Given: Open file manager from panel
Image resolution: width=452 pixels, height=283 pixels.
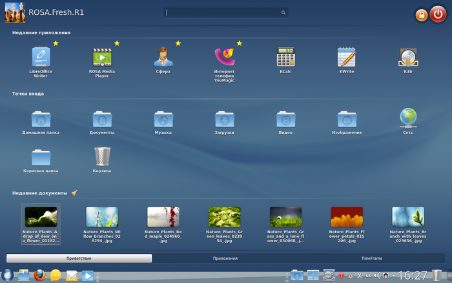Looking at the screenshot, I should click(23, 275).
